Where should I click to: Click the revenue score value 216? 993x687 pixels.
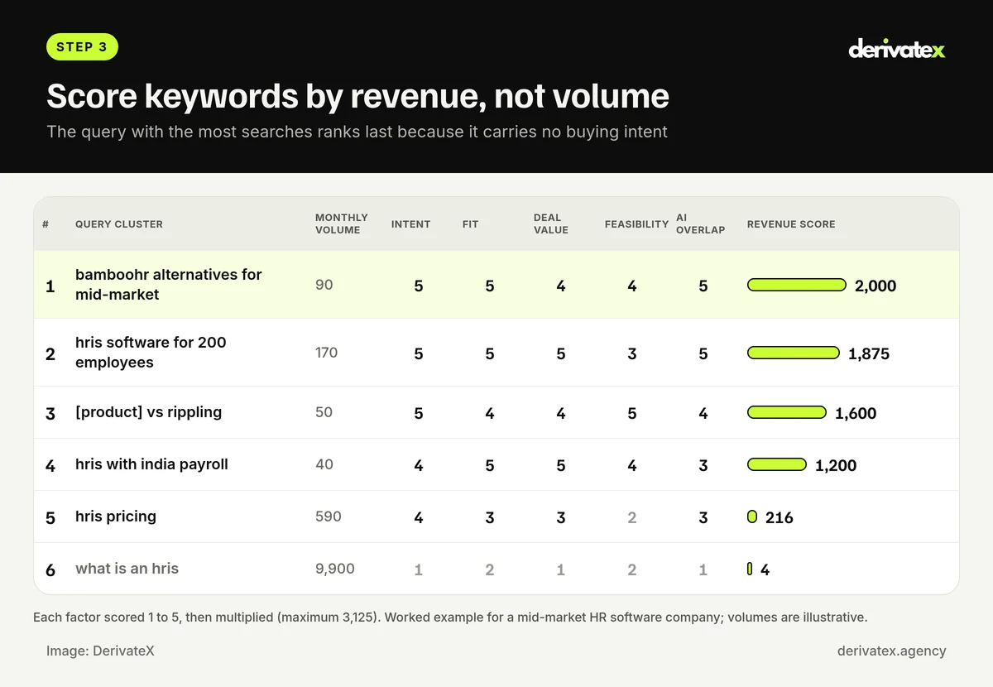point(780,517)
